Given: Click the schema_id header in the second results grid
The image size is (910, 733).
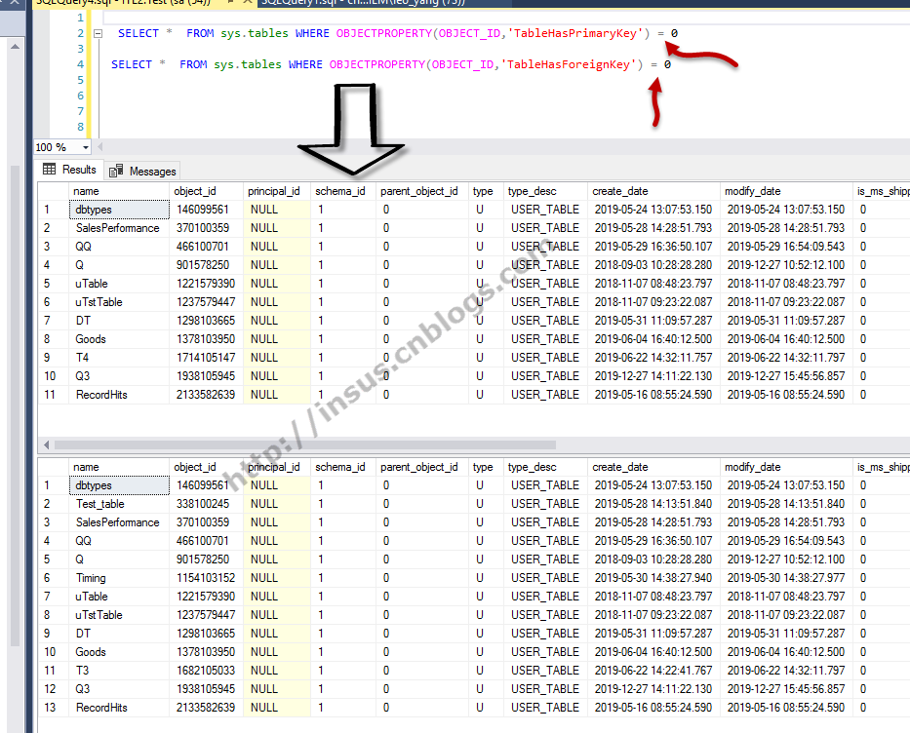Looking at the screenshot, I should coord(343,467).
